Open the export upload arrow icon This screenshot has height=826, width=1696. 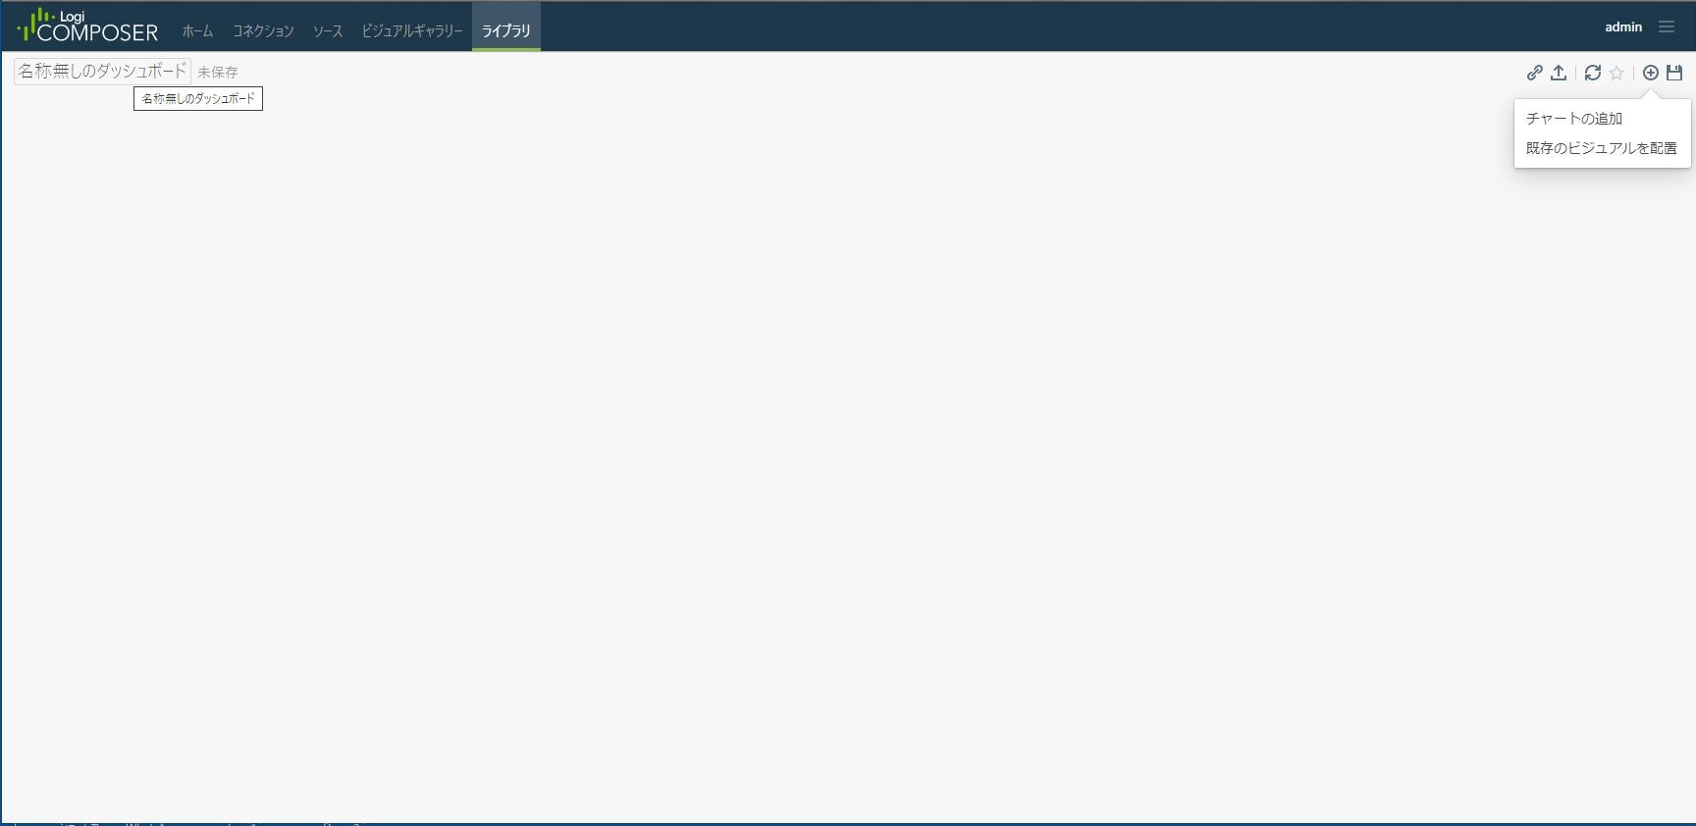1559,73
